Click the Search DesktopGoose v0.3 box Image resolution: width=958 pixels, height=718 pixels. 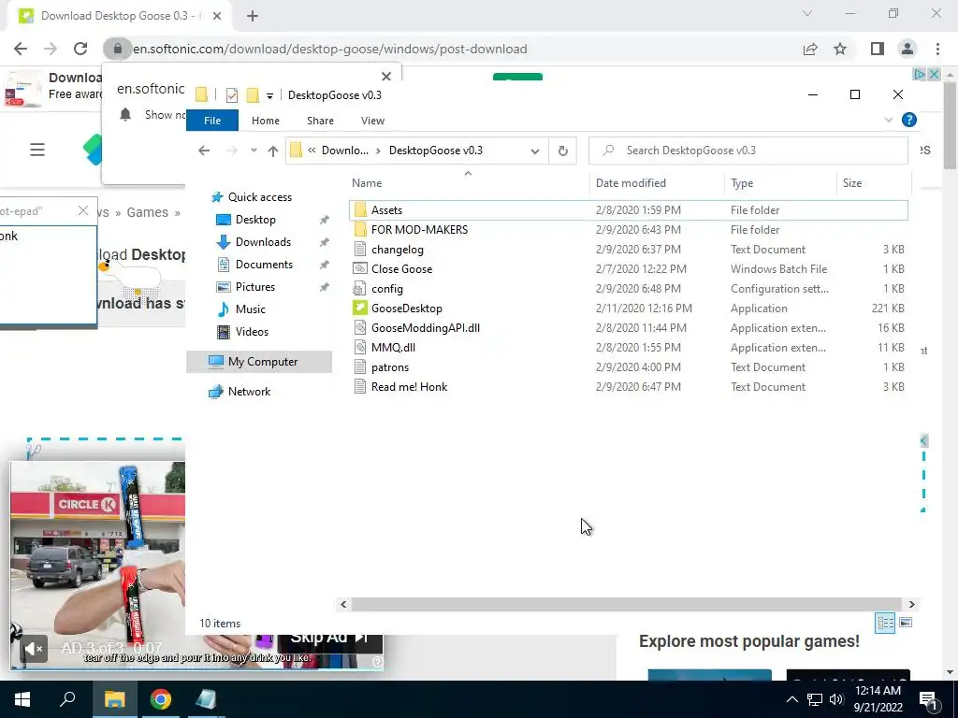(x=748, y=151)
